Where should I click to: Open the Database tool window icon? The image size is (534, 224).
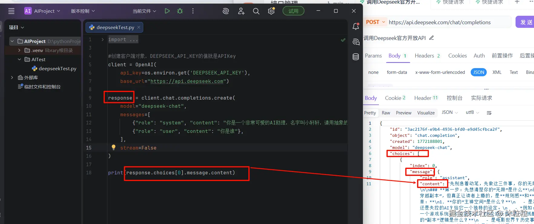click(x=356, y=57)
